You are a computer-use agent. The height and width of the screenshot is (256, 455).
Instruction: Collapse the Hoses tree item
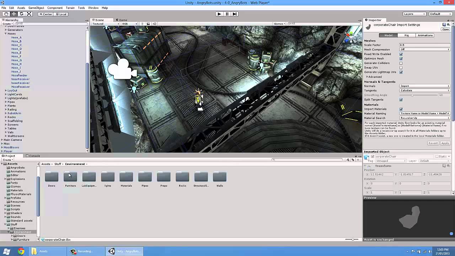click(6, 34)
